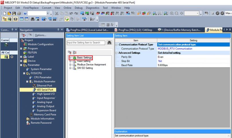The width and height of the screenshot is (232, 138).
Task: Select Analog Output tree item
Action: tap(46, 106)
